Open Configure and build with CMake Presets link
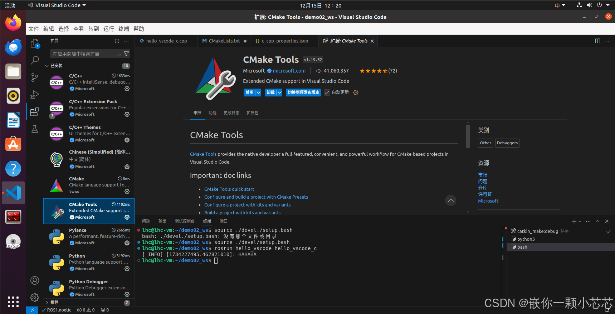 pos(256,197)
